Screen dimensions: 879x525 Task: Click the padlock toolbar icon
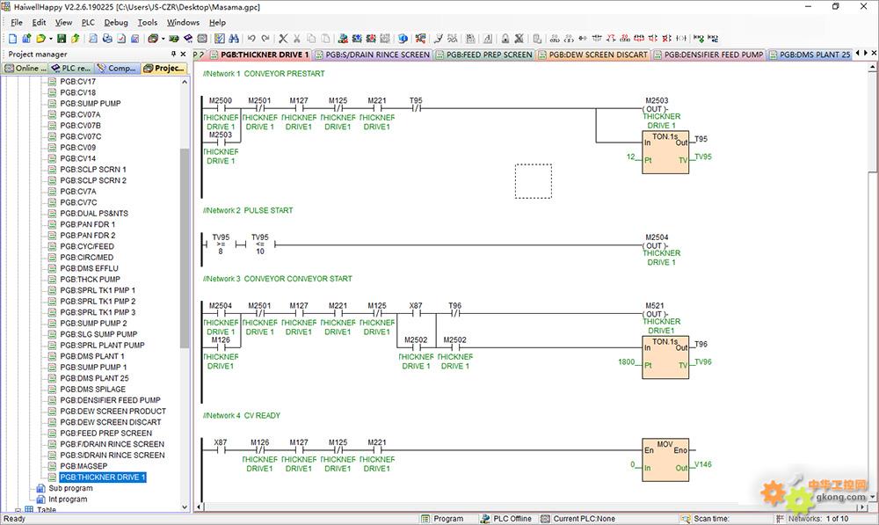(x=505, y=39)
